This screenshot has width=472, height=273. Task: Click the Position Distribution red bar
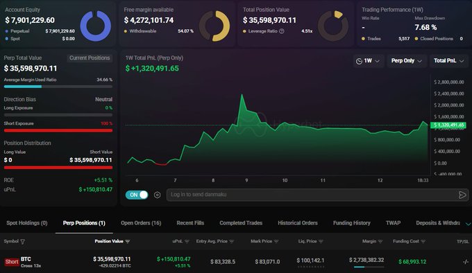(58, 168)
